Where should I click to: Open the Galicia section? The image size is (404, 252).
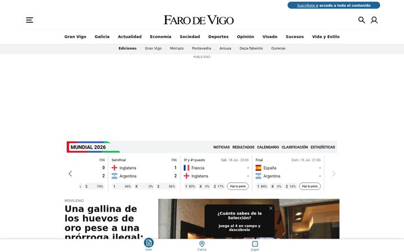click(x=102, y=37)
